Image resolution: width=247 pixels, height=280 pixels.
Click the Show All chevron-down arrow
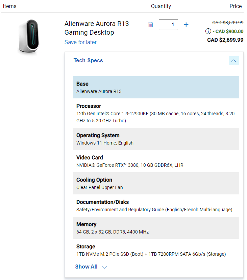(x=104, y=267)
